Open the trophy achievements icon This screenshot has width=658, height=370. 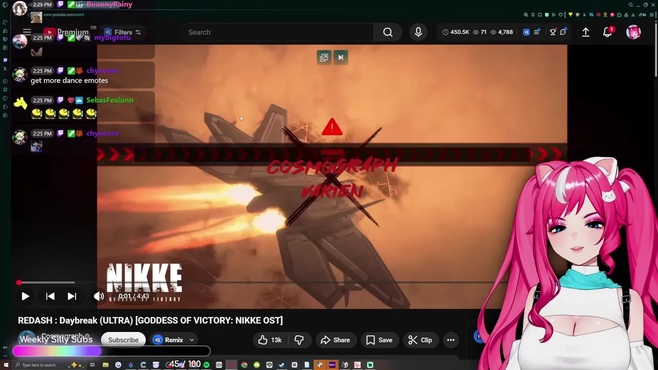click(x=553, y=32)
